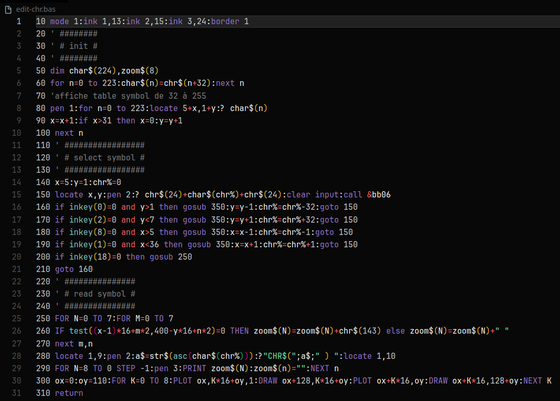
Task: Click line number 15 in the gutter
Action: coord(17,194)
